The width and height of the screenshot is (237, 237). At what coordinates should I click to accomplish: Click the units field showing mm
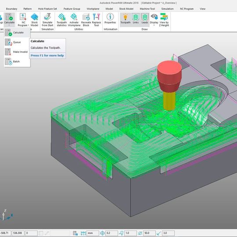pyautogui.click(x=93, y=233)
